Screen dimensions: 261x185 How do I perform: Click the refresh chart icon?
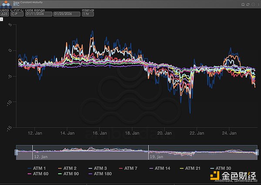(248, 4)
